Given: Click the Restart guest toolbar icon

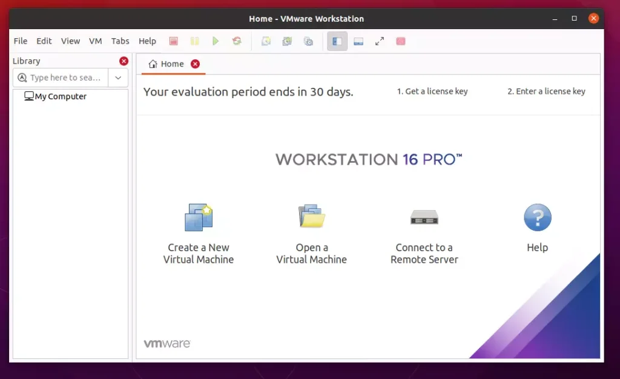Looking at the screenshot, I should pyautogui.click(x=237, y=41).
